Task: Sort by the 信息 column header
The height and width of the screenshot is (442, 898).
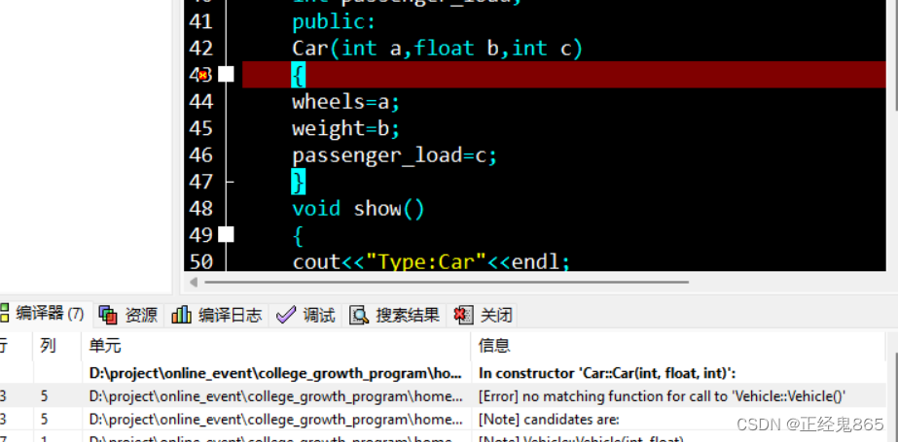Action: click(x=494, y=346)
